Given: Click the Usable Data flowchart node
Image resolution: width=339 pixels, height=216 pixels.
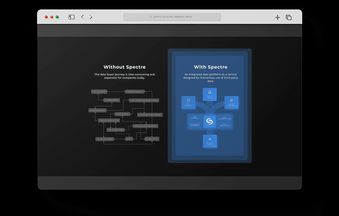Looking at the screenshot, I should point(152,139).
